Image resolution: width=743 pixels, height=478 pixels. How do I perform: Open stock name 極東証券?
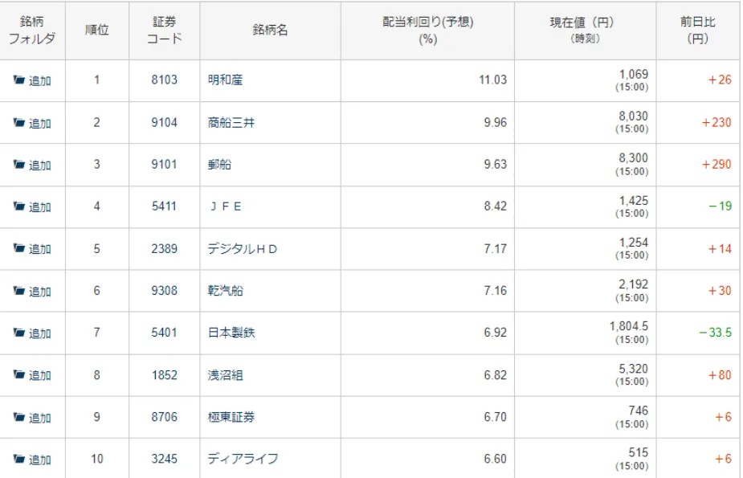pos(231,417)
